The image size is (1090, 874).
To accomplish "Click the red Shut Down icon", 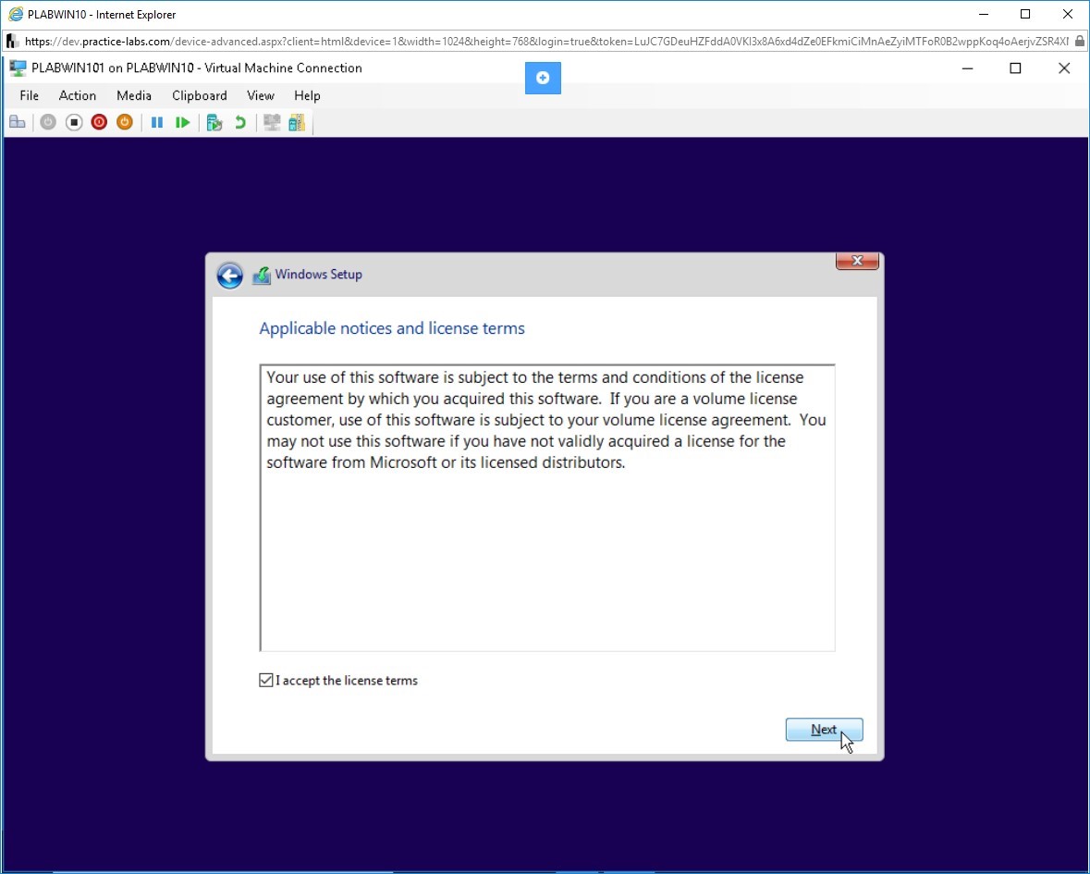I will 100,123.
